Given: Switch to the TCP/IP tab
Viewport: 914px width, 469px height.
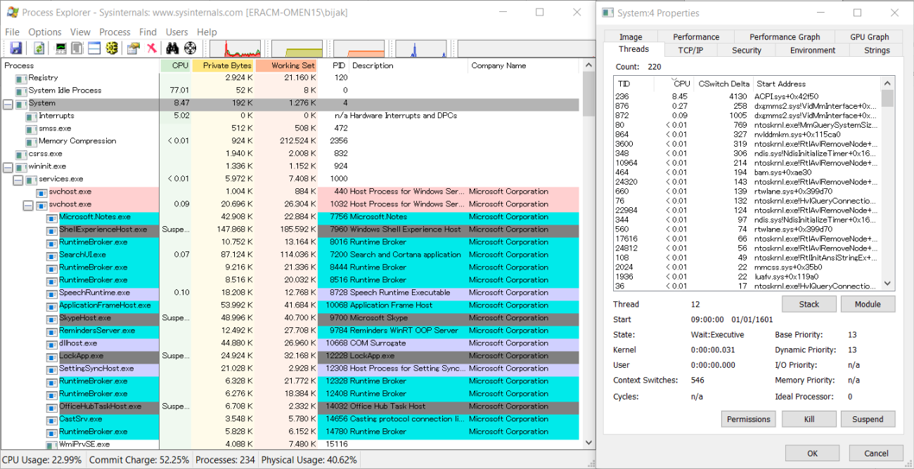Looking at the screenshot, I should (x=690, y=50).
